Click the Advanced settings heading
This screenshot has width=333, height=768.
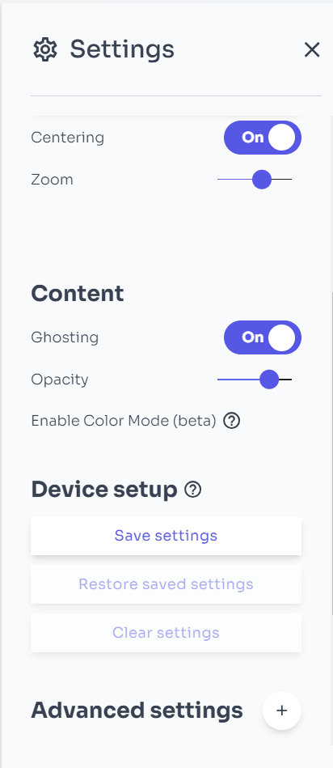137,711
